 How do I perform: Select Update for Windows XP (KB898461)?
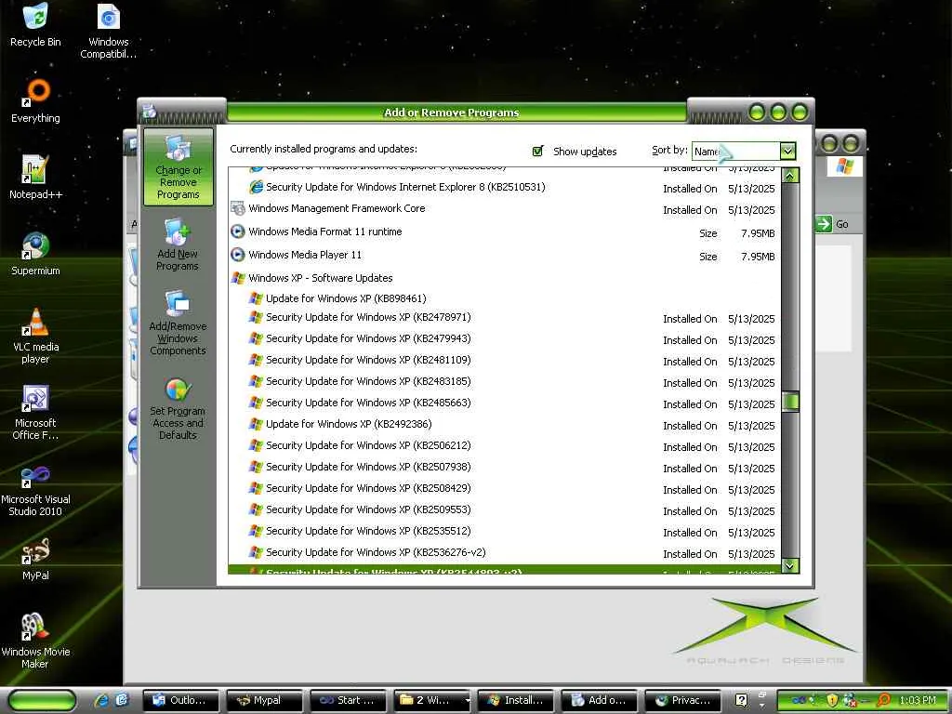point(346,298)
